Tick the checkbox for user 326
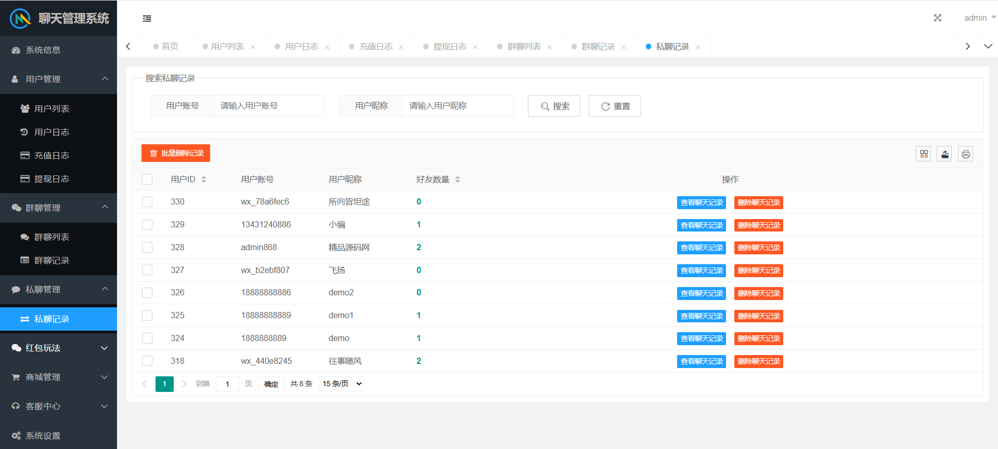 (147, 293)
